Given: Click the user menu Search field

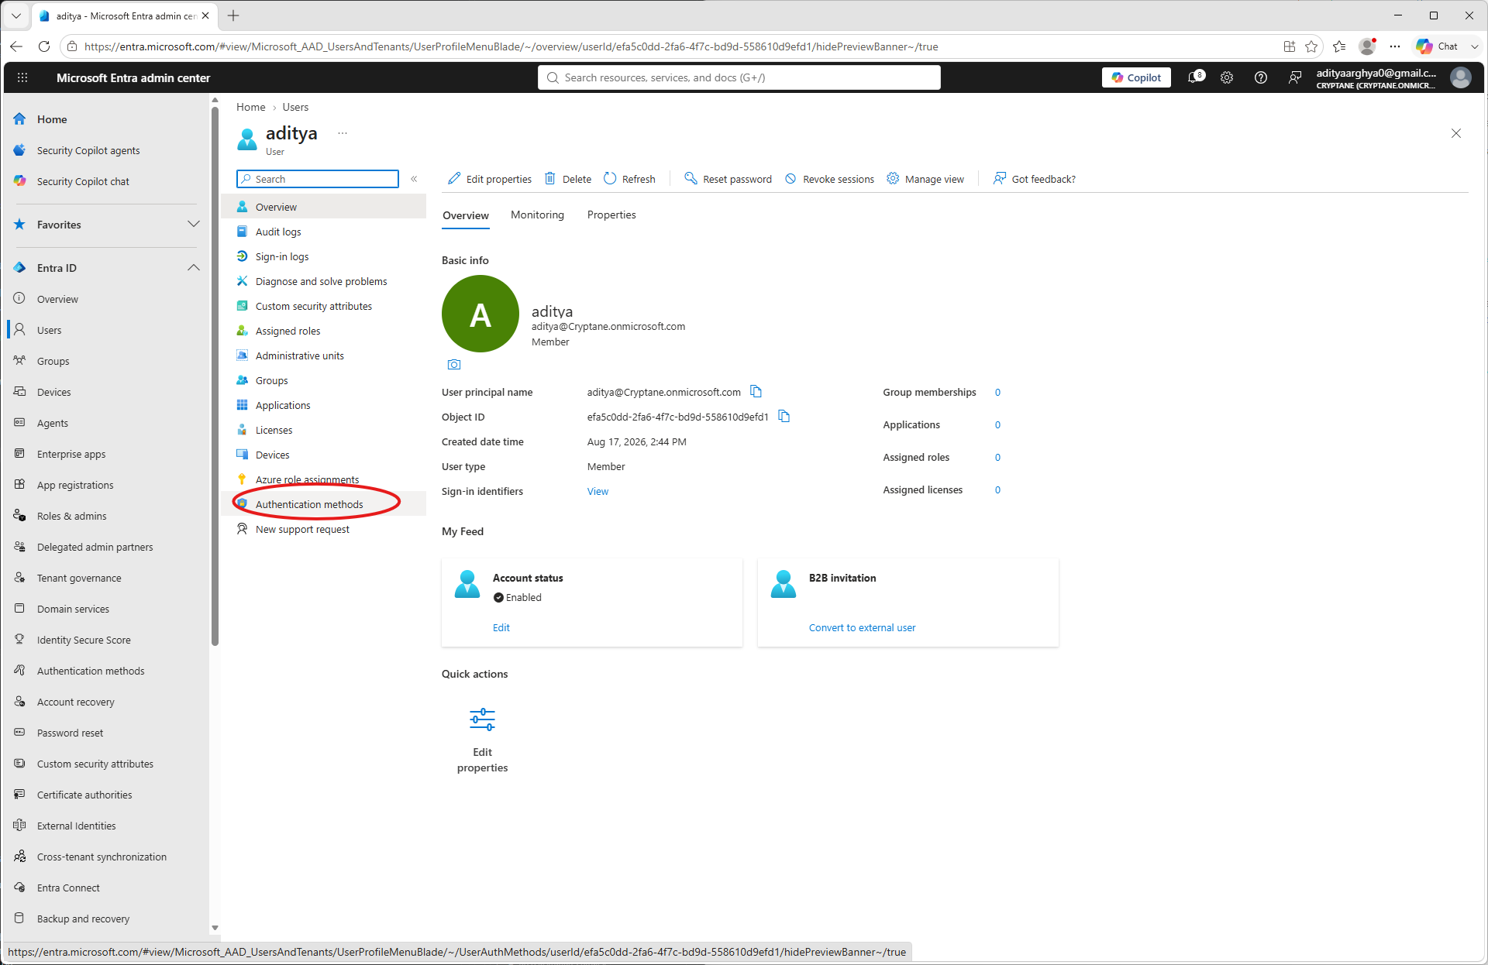Looking at the screenshot, I should point(318,179).
